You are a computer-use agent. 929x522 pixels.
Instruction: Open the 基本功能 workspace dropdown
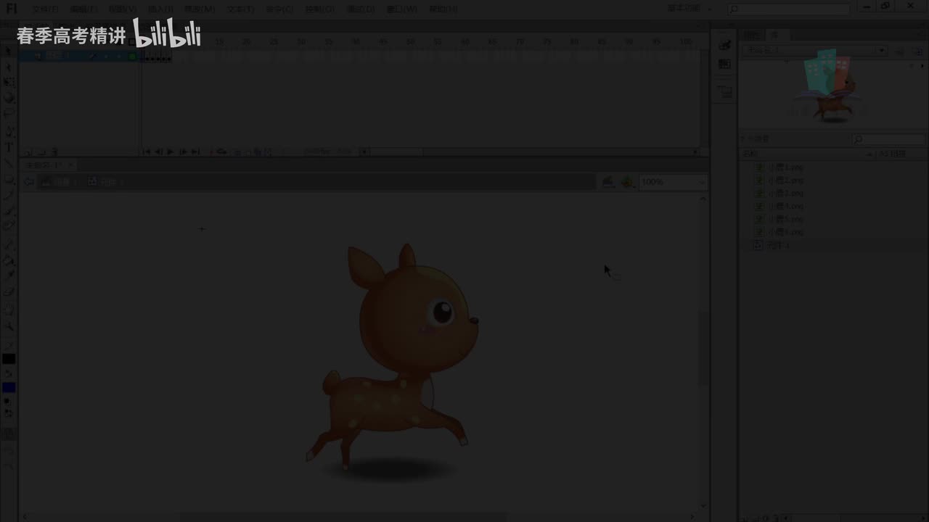point(689,9)
